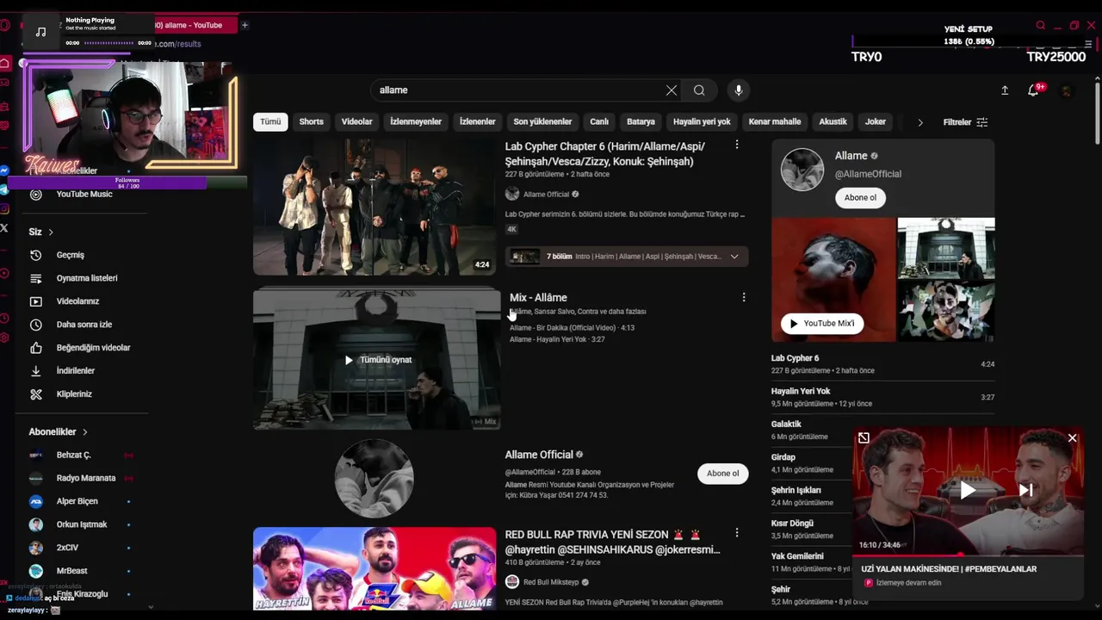Open the Filtreler filter options
This screenshot has height=620, width=1102.
[x=965, y=122]
